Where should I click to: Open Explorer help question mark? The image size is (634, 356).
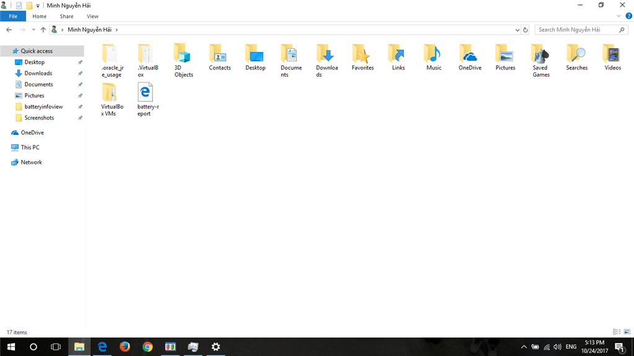[629, 16]
